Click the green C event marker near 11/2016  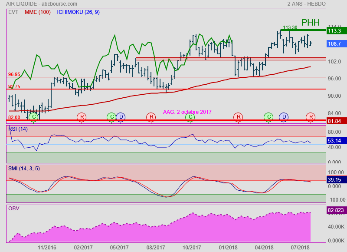tap(34, 117)
